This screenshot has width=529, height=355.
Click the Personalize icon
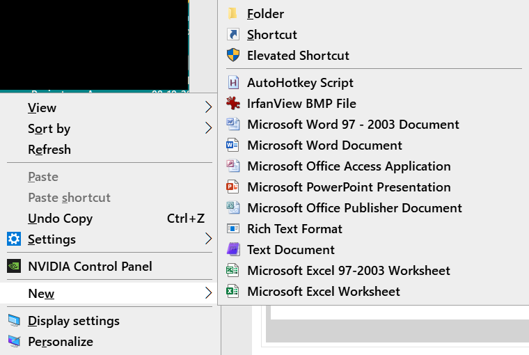14,342
